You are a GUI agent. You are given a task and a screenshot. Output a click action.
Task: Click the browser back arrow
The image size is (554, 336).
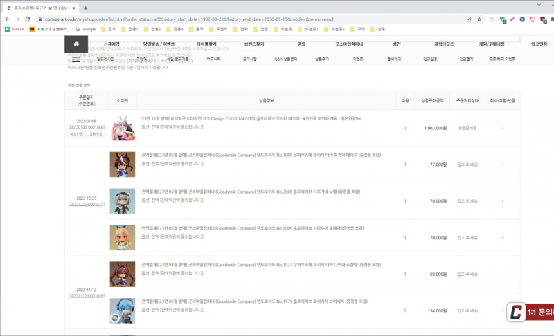pos(8,19)
